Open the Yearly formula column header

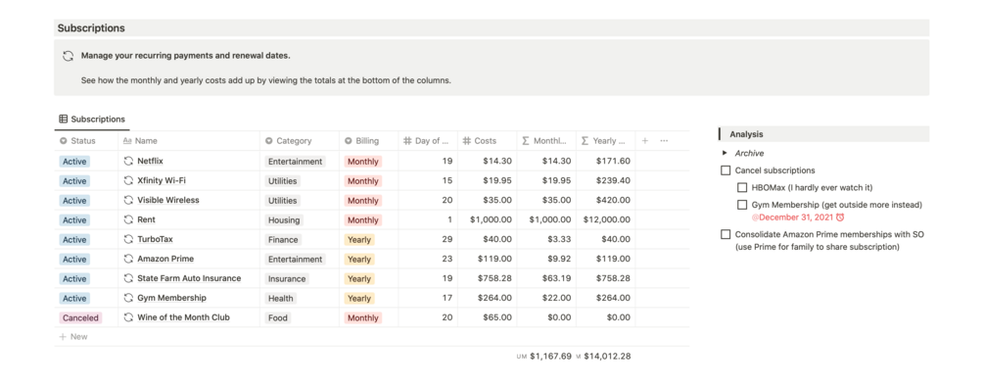(x=606, y=141)
